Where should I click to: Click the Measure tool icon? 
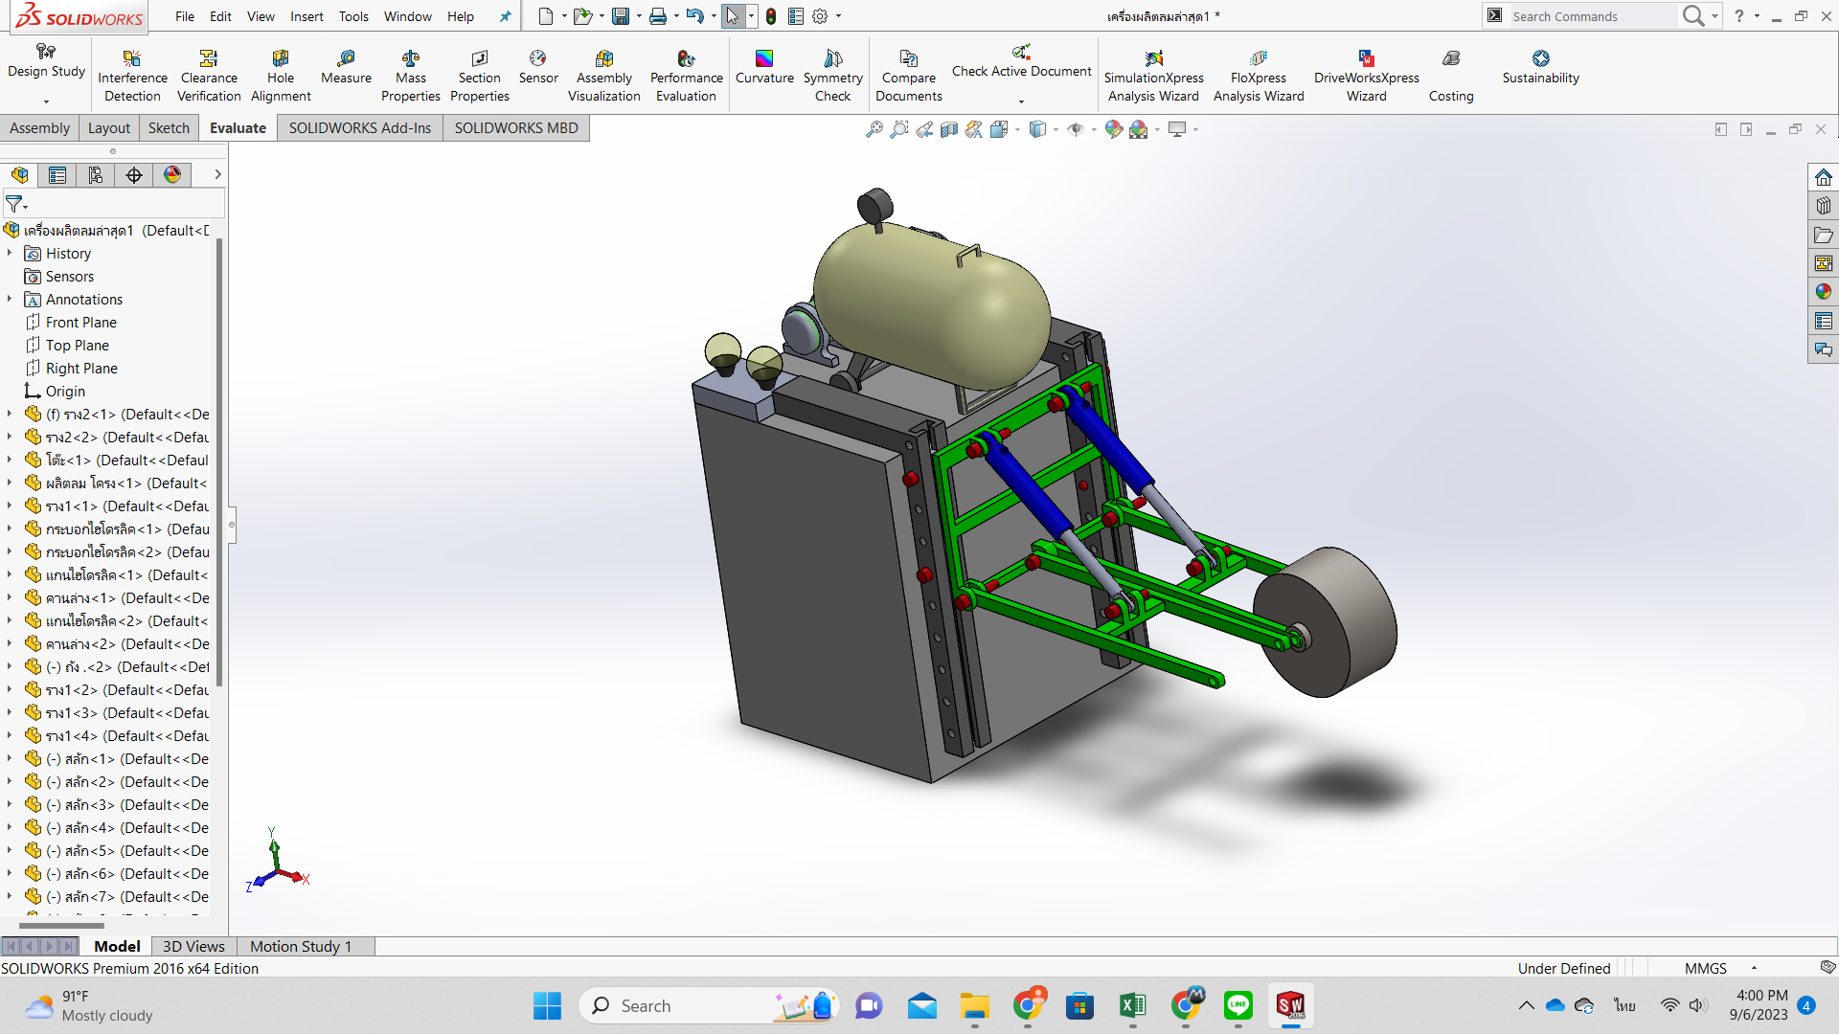[x=346, y=59]
